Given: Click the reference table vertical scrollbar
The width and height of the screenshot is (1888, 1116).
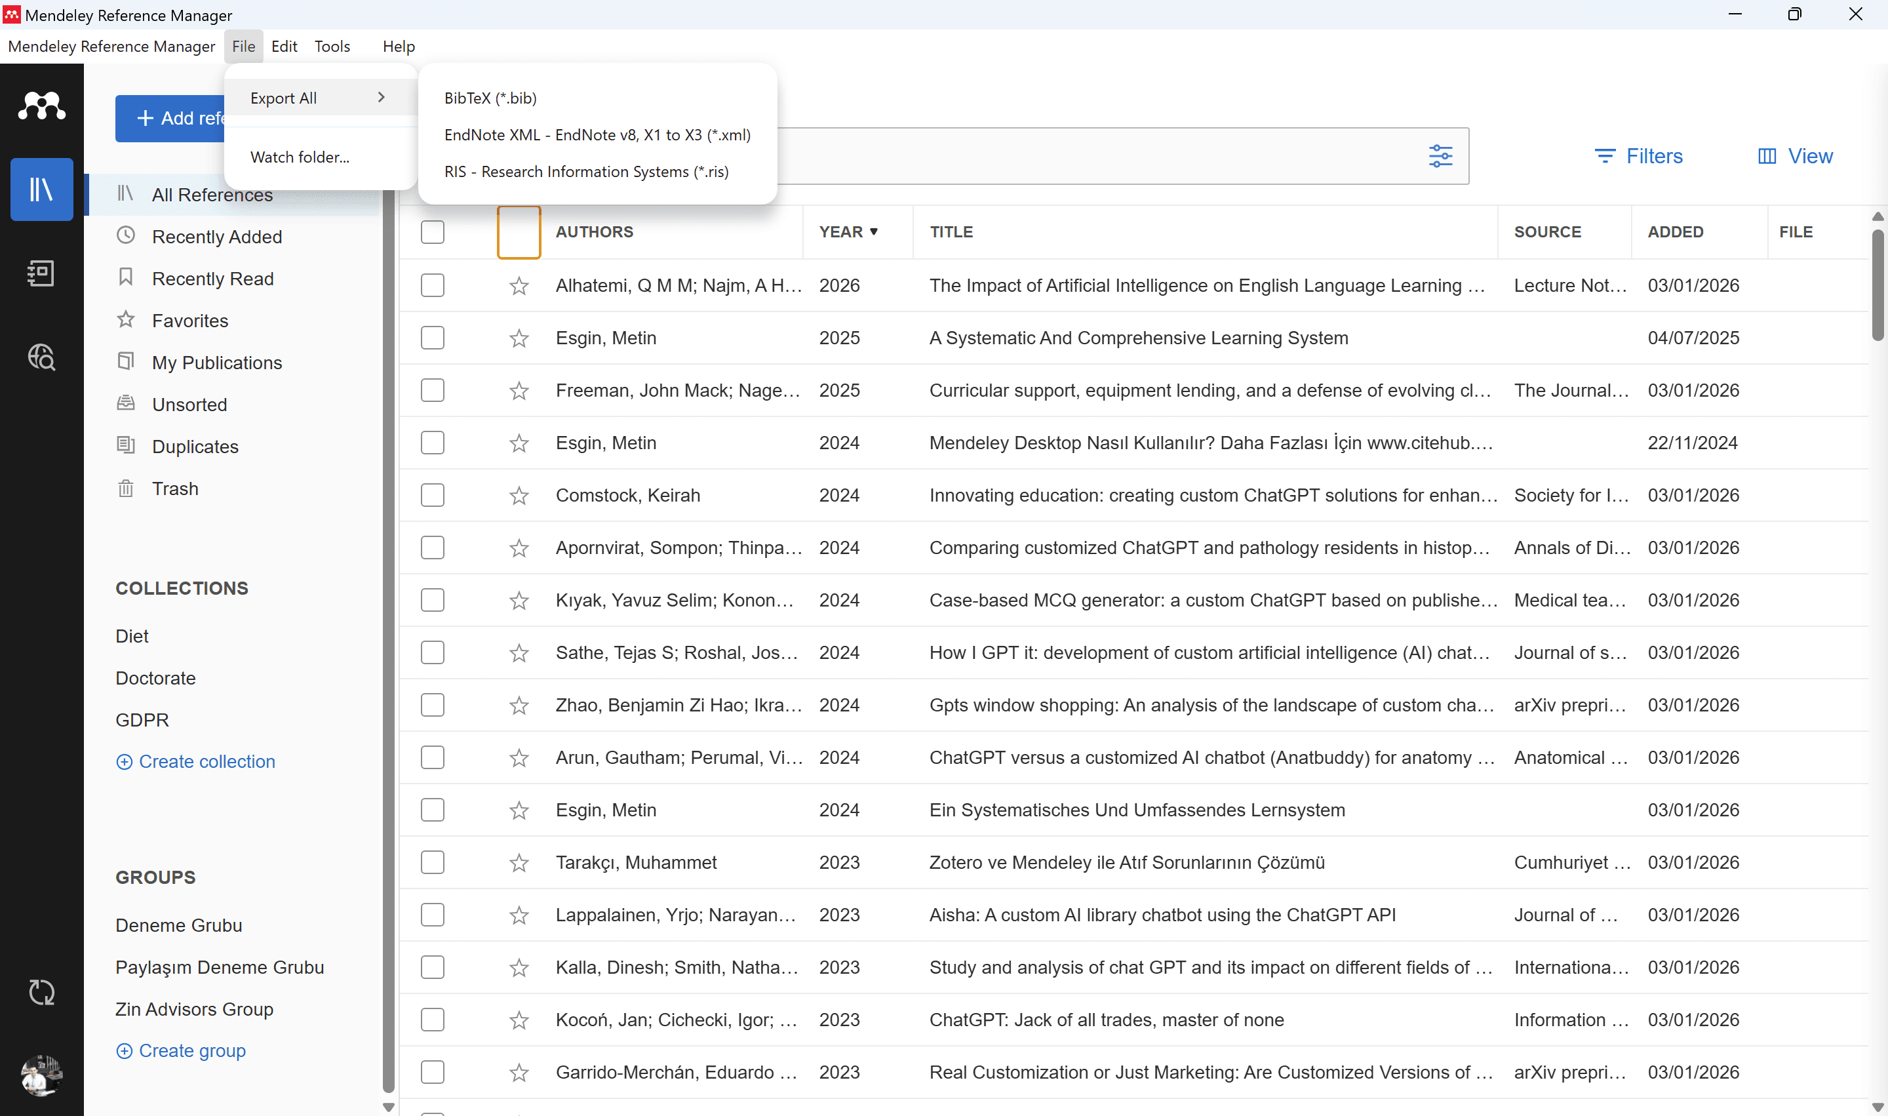Looking at the screenshot, I should [1878, 286].
